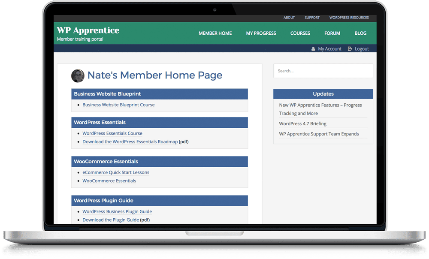Click Nate's profile avatar picture
The image size is (429, 259).
point(78,76)
